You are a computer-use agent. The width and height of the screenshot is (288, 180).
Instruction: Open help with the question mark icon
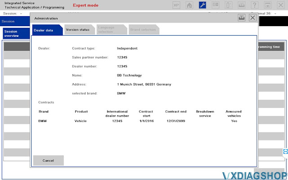coord(255,5)
